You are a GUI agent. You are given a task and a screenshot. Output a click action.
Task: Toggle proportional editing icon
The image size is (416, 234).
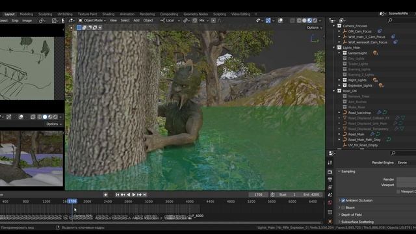click(x=213, y=20)
